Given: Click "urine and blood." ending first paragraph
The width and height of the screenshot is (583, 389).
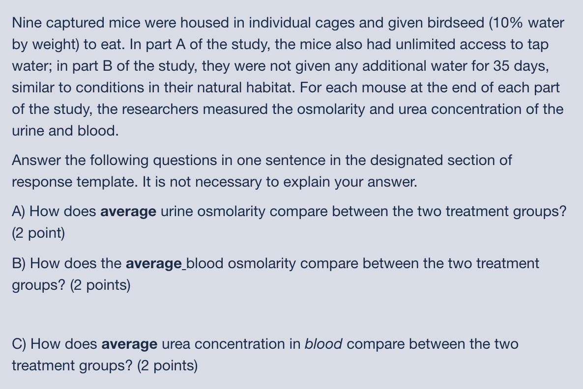Looking at the screenshot, I should 65,131.
